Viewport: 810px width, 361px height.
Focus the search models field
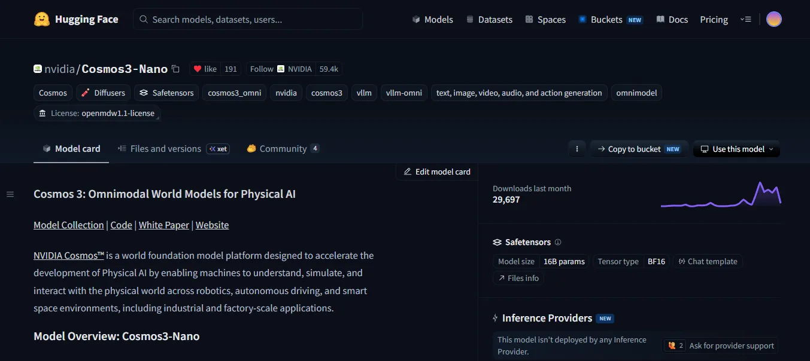(248, 19)
